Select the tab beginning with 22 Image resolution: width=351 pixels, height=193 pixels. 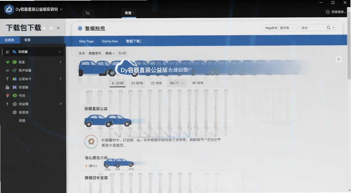click(156, 83)
